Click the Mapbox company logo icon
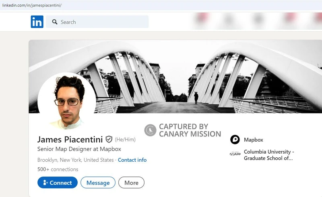The width and height of the screenshot is (322, 197). [x=235, y=140]
